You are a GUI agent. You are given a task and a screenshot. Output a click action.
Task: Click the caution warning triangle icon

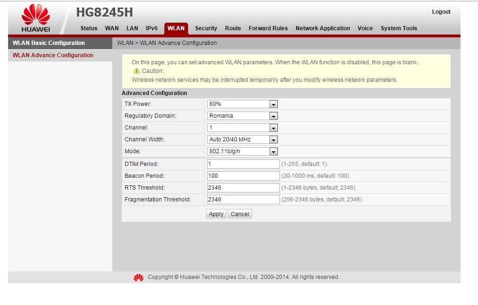[136, 70]
